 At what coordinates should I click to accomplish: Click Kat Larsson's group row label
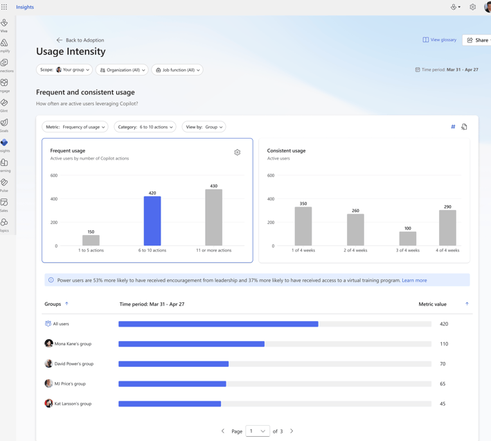point(73,404)
